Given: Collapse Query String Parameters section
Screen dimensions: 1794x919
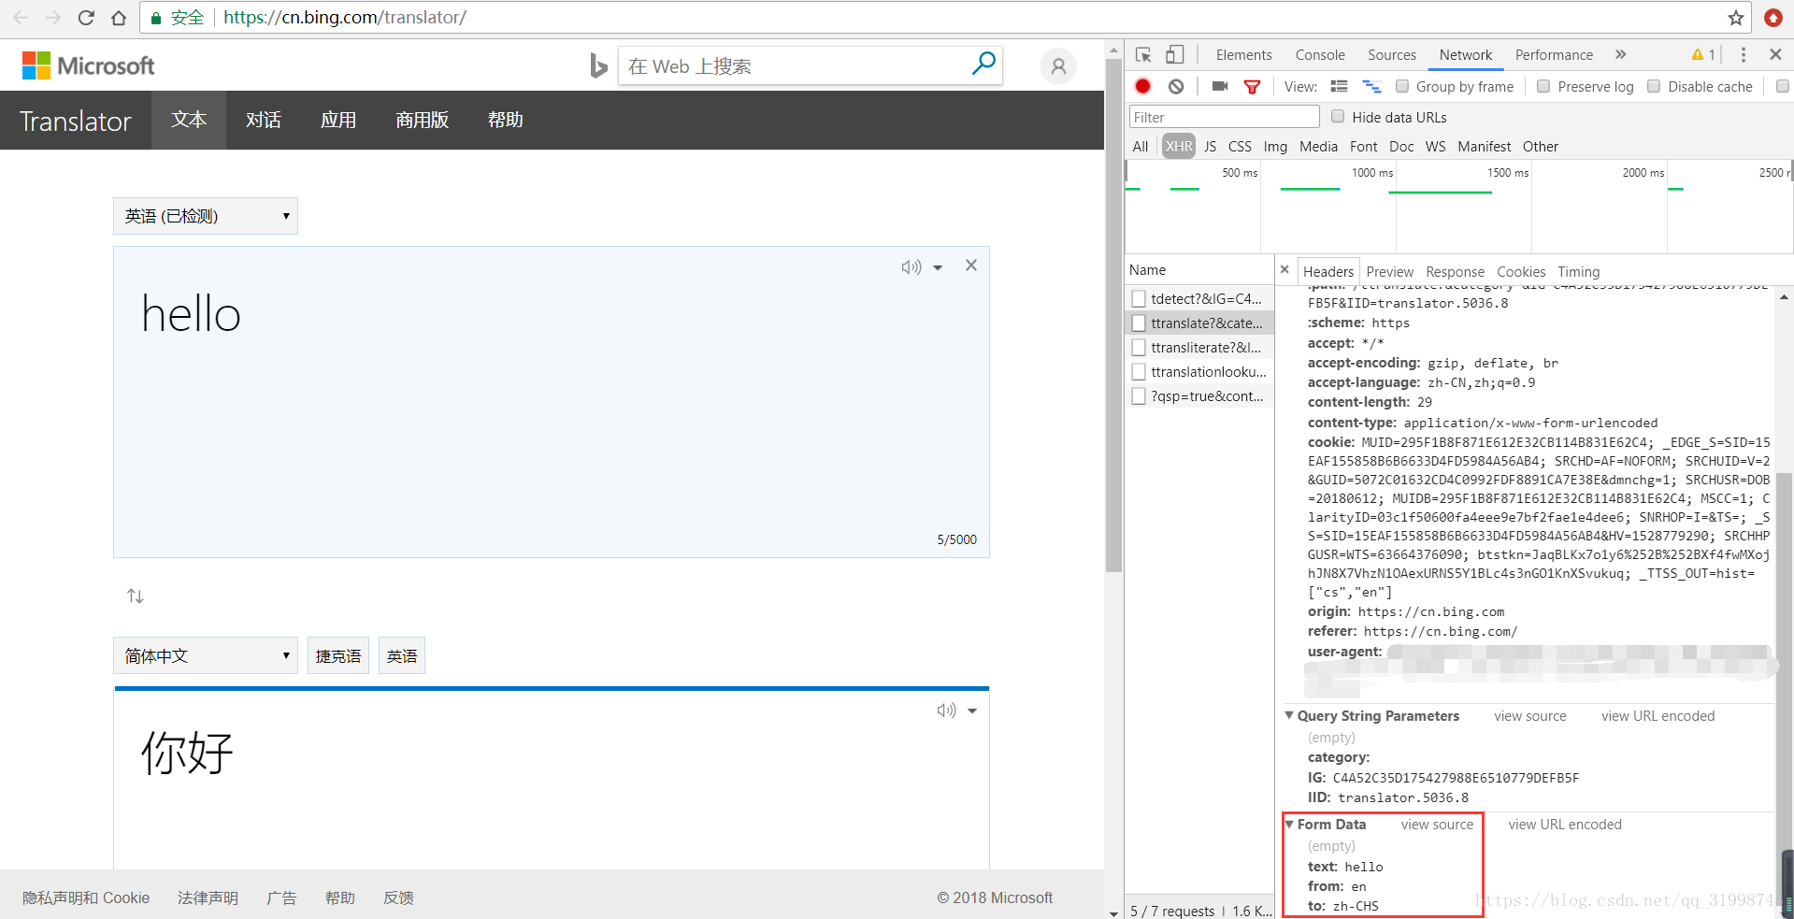Looking at the screenshot, I should (x=1289, y=715).
